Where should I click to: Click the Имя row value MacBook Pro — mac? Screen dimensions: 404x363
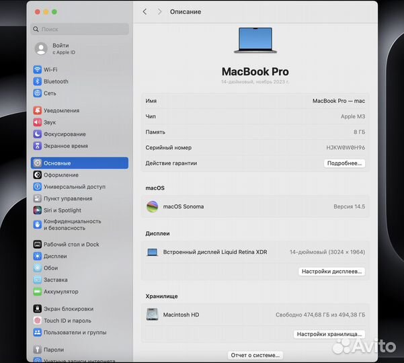coord(339,101)
